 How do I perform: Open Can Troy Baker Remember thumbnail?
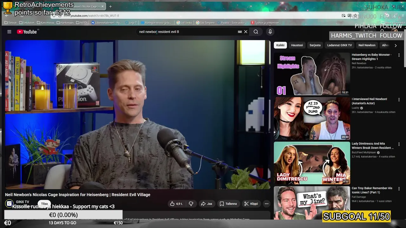(312, 203)
